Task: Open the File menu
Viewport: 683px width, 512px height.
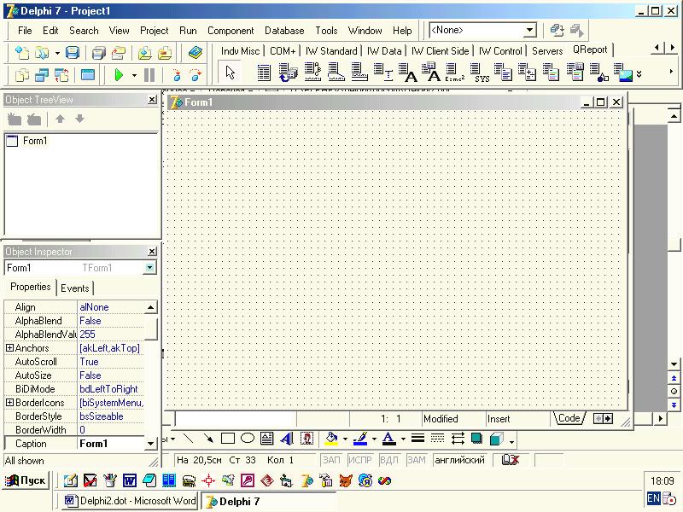Action: (x=25, y=31)
